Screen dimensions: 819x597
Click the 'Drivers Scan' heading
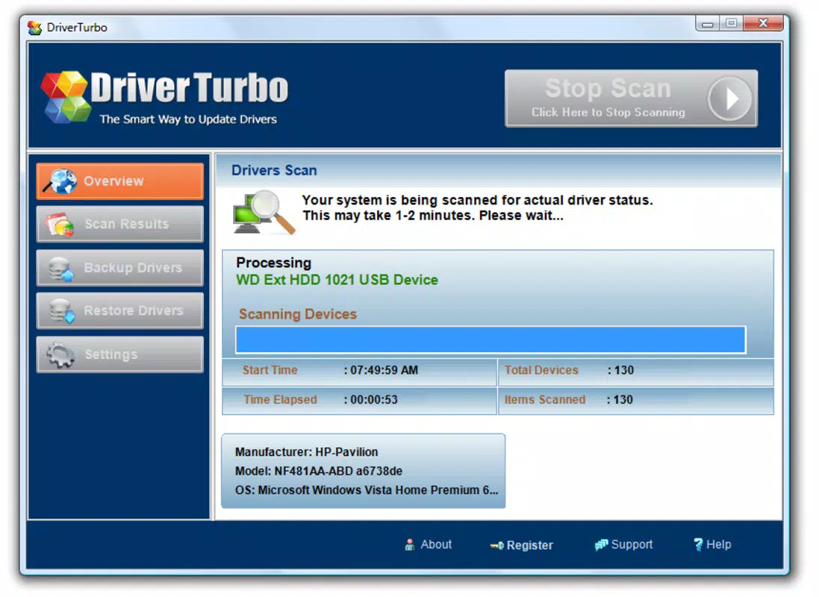(x=274, y=170)
